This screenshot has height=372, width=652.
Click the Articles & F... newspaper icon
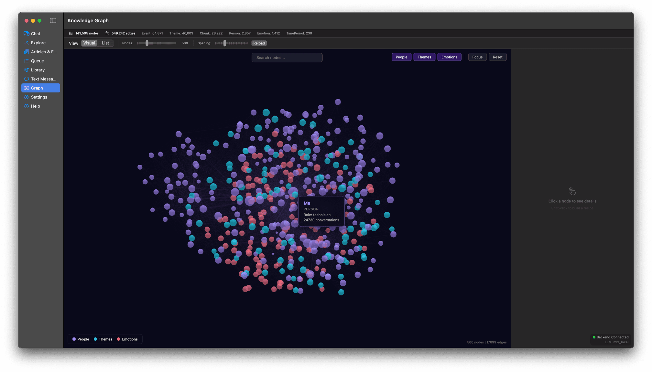pos(27,52)
